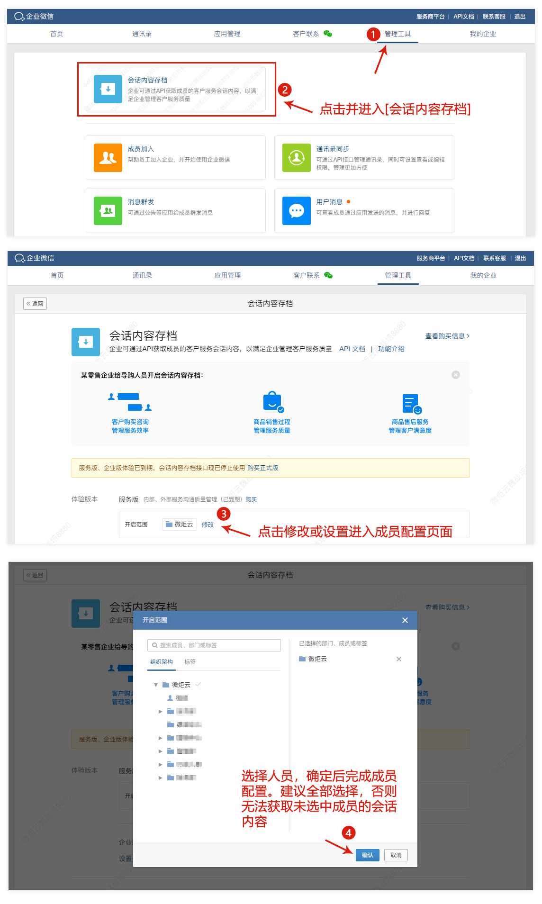Viewport: 542px width, 904px height.
Task: Click 返回 button on the undimmed detail page
Action: point(35,304)
